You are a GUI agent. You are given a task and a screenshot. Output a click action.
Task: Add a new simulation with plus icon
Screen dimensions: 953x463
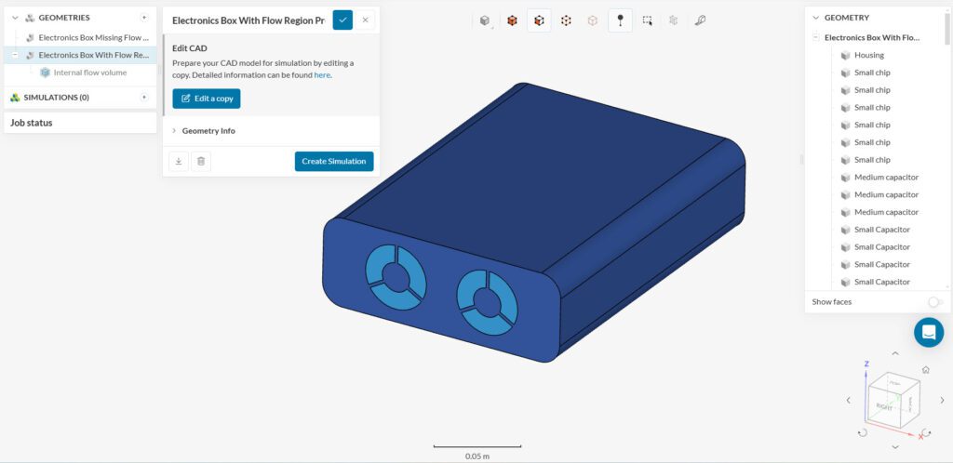pos(144,97)
